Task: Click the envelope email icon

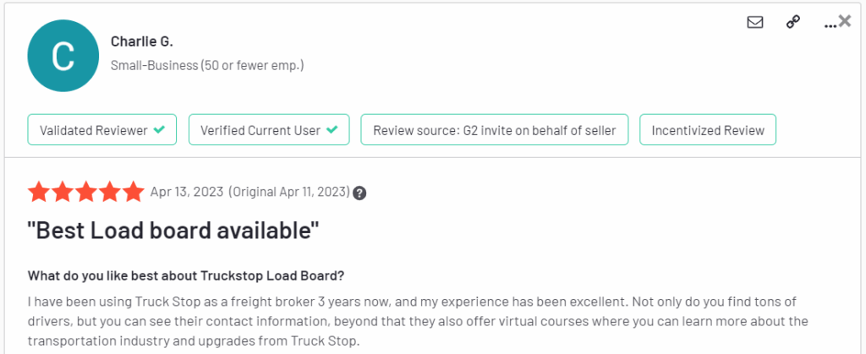Action: 755,23
